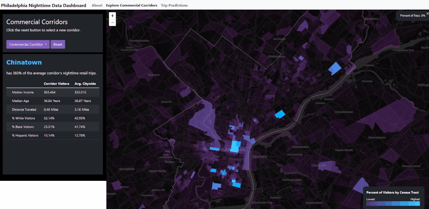Click the 52.14% value

[x=49, y=118]
